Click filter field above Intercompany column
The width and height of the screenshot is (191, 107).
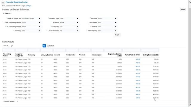pyautogui.click(x=97, y=50)
